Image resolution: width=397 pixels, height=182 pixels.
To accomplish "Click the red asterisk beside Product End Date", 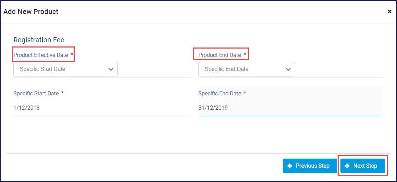I will [x=244, y=54].
